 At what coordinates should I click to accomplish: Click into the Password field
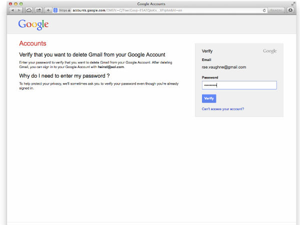click(239, 85)
